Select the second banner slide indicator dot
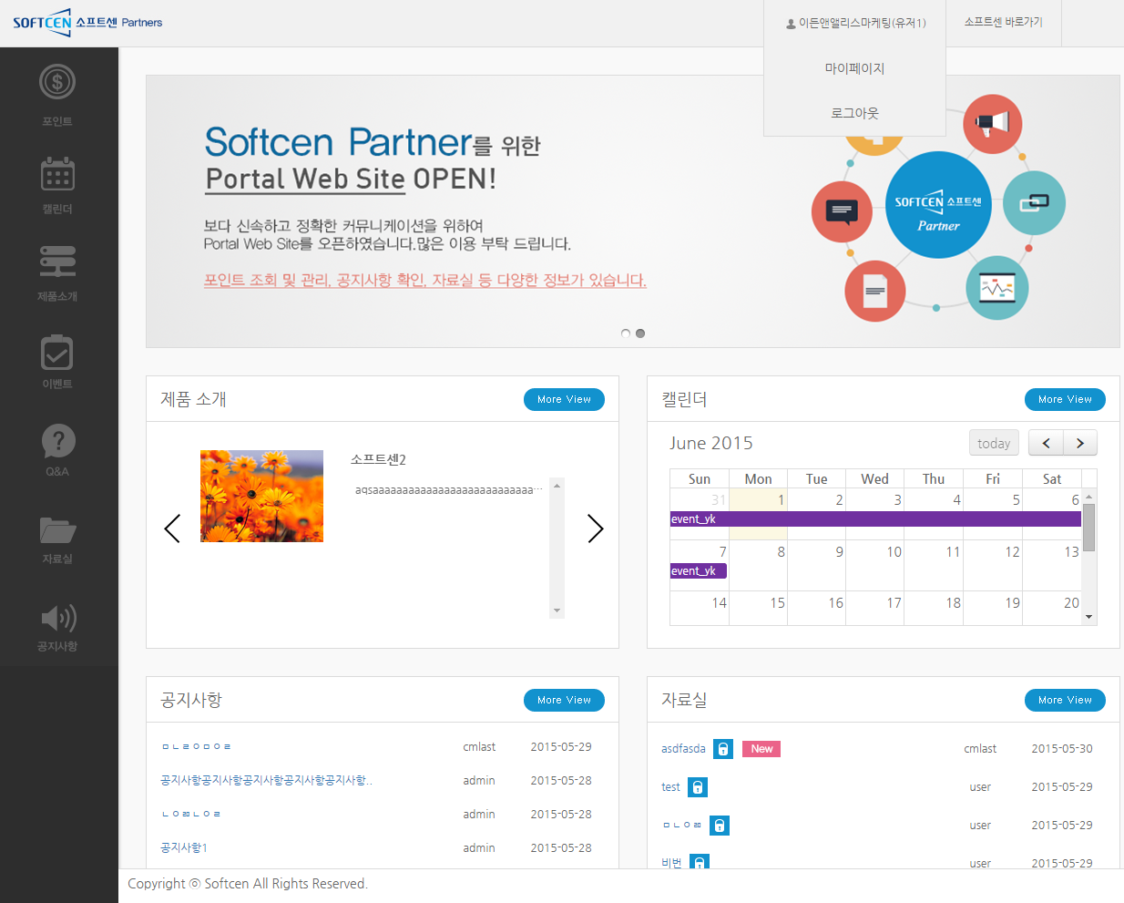The width and height of the screenshot is (1124, 903). [640, 333]
